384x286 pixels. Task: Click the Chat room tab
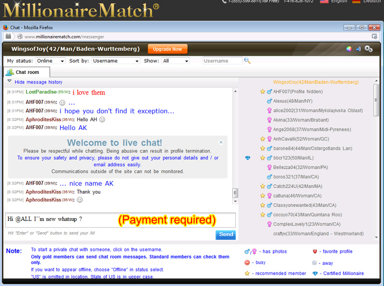pos(27,72)
